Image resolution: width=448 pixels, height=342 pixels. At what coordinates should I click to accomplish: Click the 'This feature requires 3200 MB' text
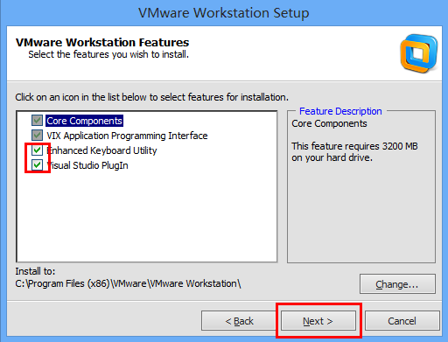coord(354,151)
